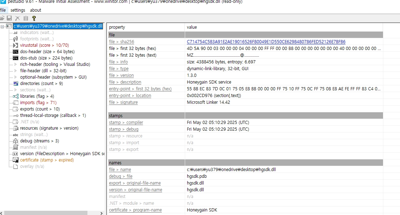Select 'libraries (flag > 4)' tree row

(37, 96)
